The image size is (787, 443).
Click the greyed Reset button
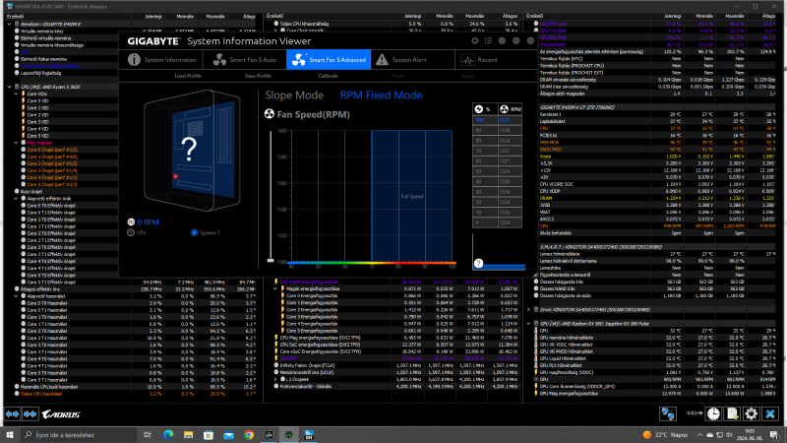(x=398, y=76)
